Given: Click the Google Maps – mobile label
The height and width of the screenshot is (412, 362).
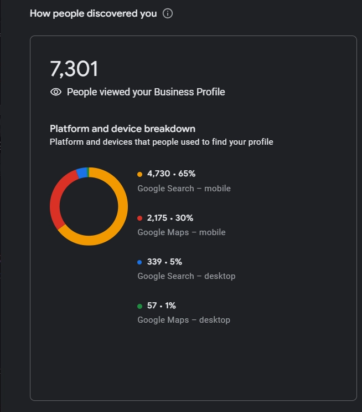Looking at the screenshot, I should 181,232.
